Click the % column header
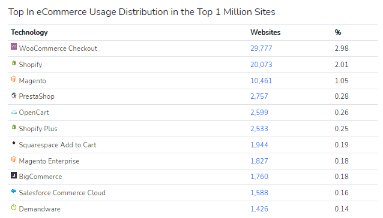The width and height of the screenshot is (383, 218). click(x=338, y=32)
